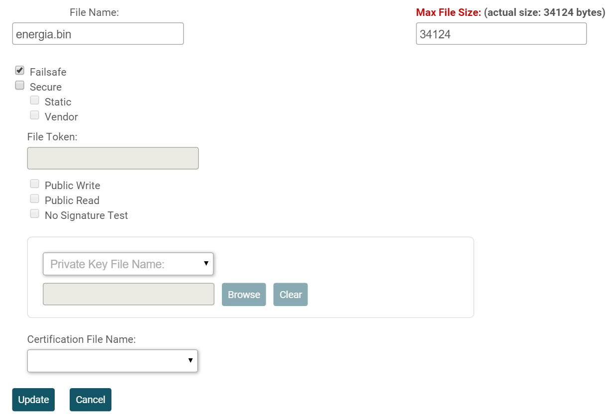
Task: Click the Failsafe label text
Action: pos(48,72)
